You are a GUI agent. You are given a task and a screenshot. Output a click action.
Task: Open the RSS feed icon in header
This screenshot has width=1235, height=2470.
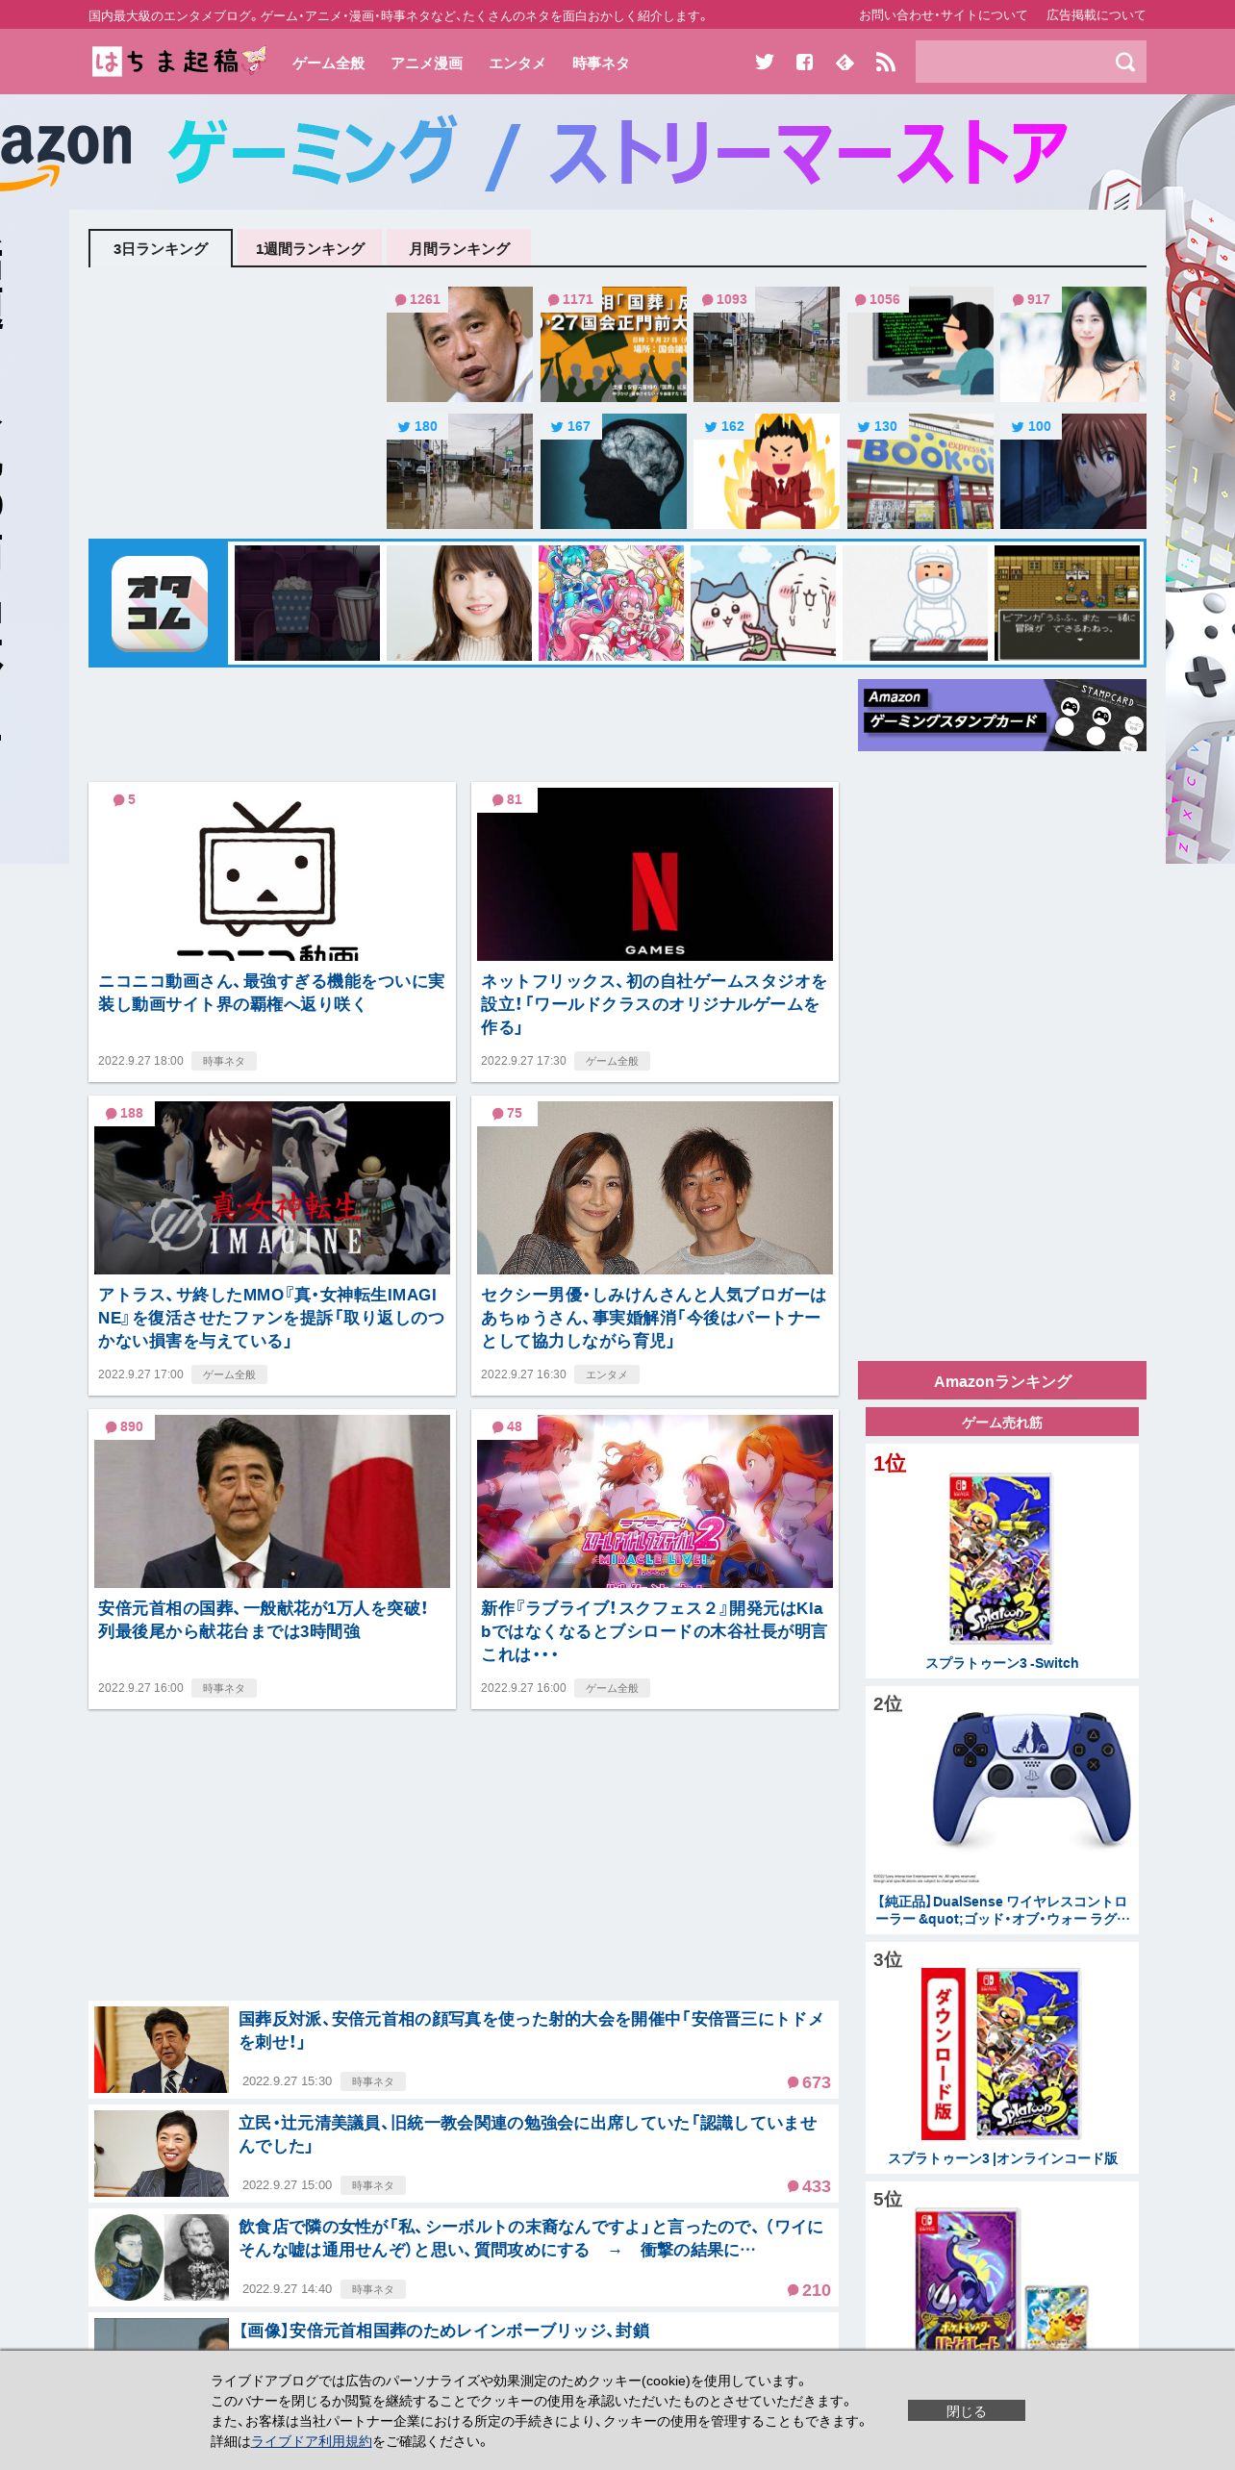coord(885,63)
